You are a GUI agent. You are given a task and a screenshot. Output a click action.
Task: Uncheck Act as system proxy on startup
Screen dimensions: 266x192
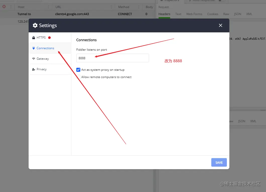[78, 70]
